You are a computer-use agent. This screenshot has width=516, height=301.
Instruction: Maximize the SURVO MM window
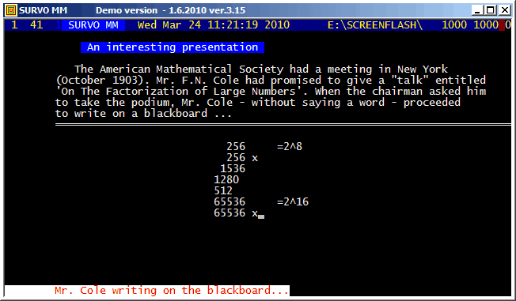[491, 10]
